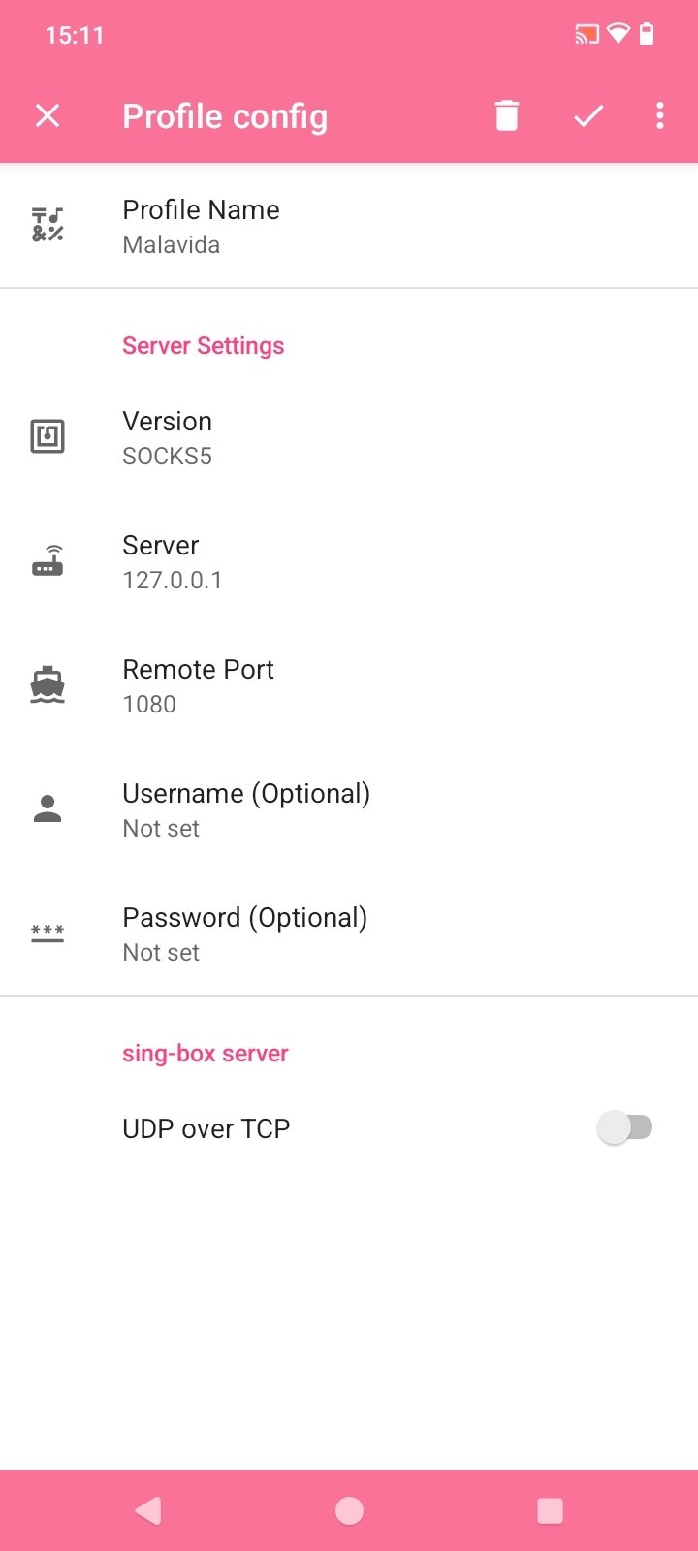Tap the Remote Port ship icon
The height and width of the screenshot is (1551, 698).
(x=48, y=685)
